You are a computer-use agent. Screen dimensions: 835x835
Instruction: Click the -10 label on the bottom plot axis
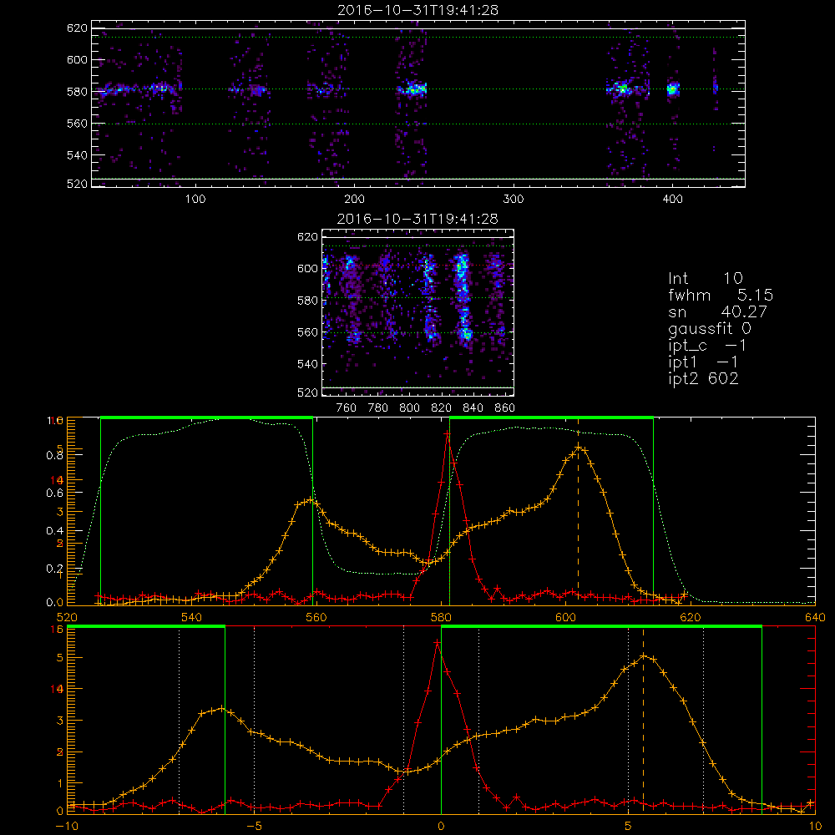point(67,827)
